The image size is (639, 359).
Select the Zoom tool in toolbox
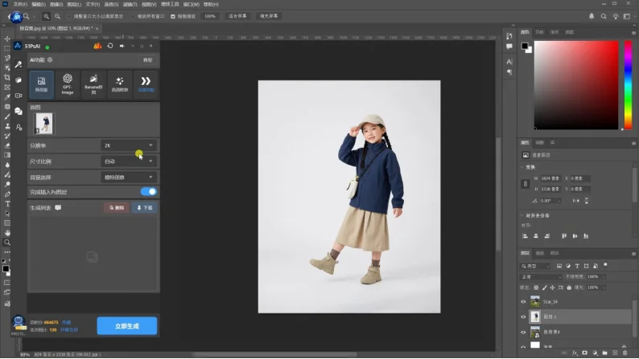click(7, 243)
